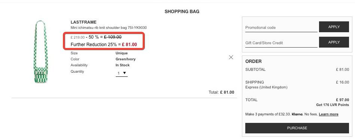This screenshot has height=139, width=355.
Task: Open the Mini ichimatsu rib knit shoulder bag title
Action: [109, 28]
